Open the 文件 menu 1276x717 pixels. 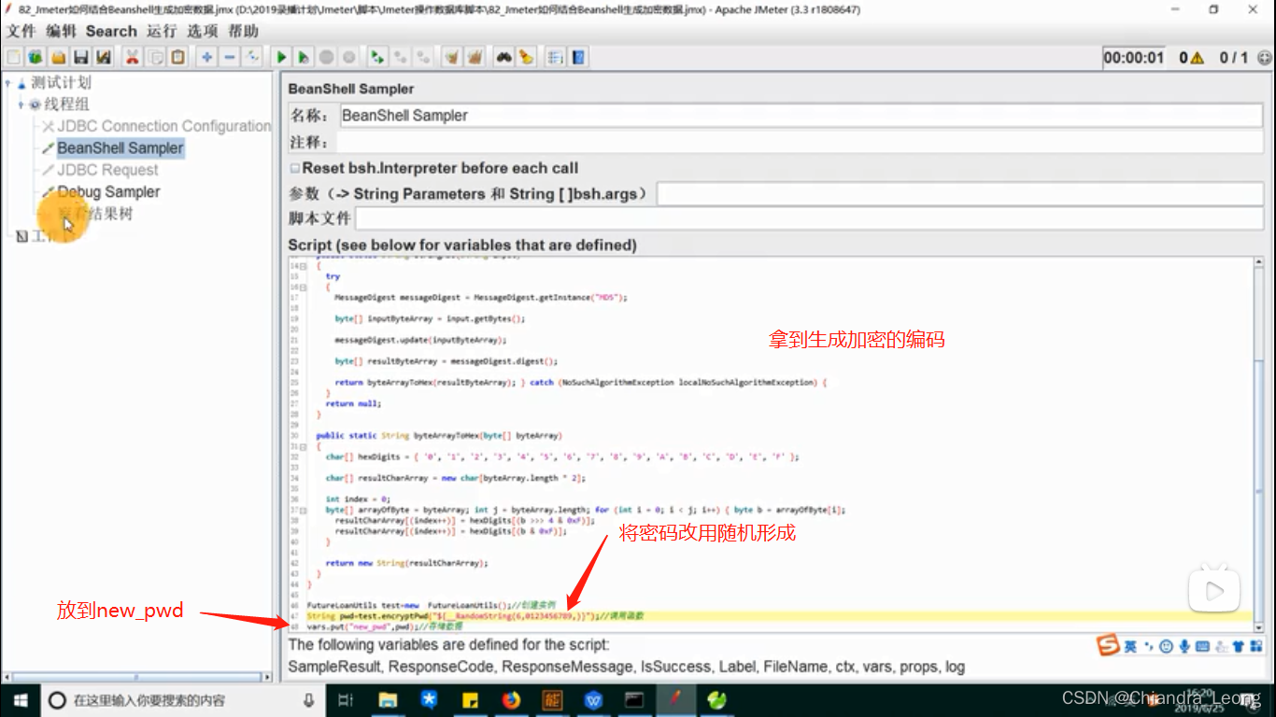tap(21, 31)
